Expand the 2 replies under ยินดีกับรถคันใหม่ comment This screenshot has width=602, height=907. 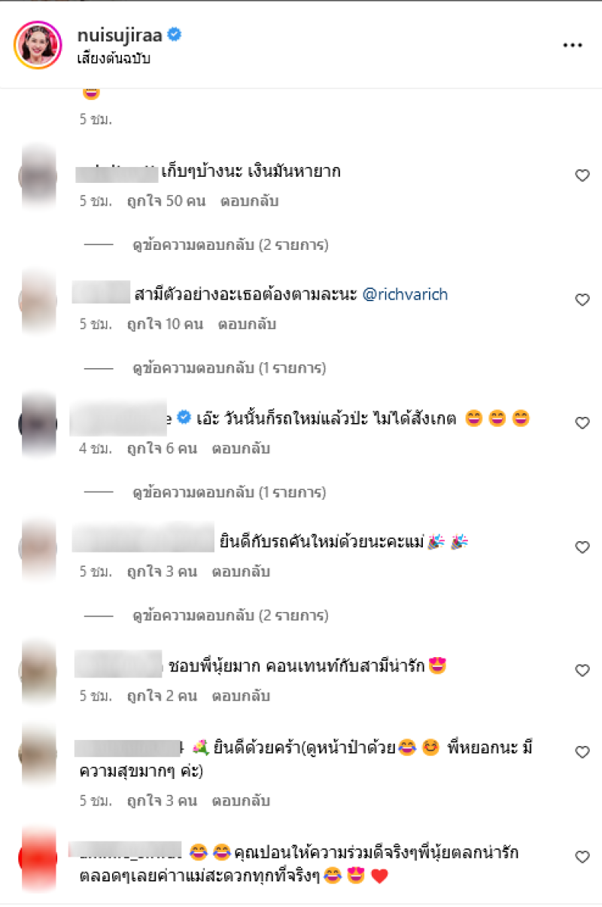pyautogui.click(x=230, y=616)
